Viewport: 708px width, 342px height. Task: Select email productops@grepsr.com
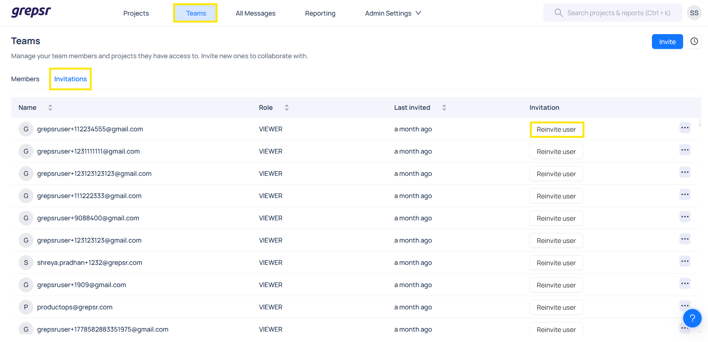coord(75,307)
